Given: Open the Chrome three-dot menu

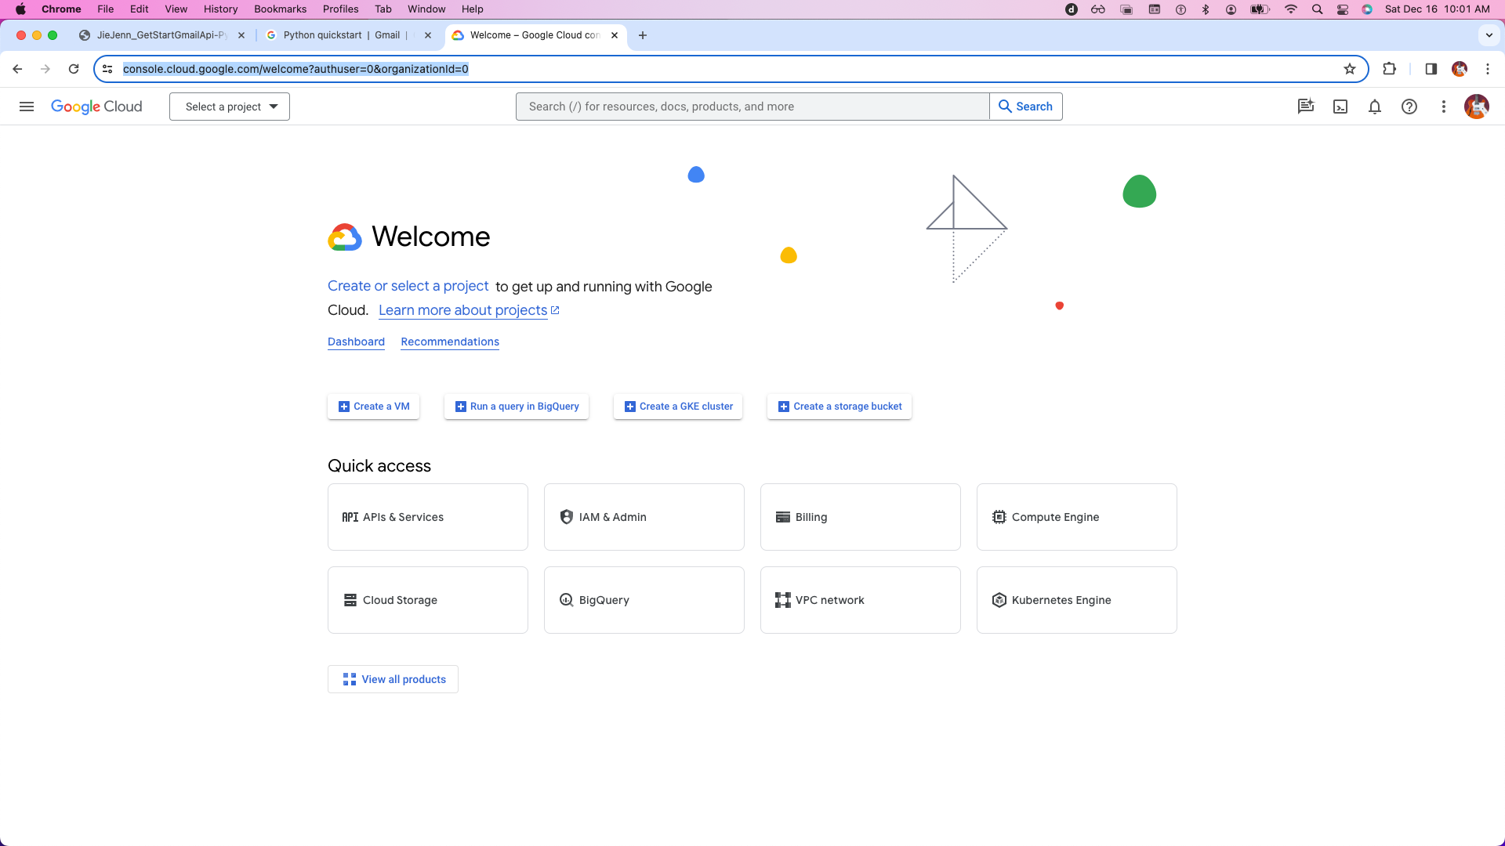Looking at the screenshot, I should pyautogui.click(x=1488, y=69).
